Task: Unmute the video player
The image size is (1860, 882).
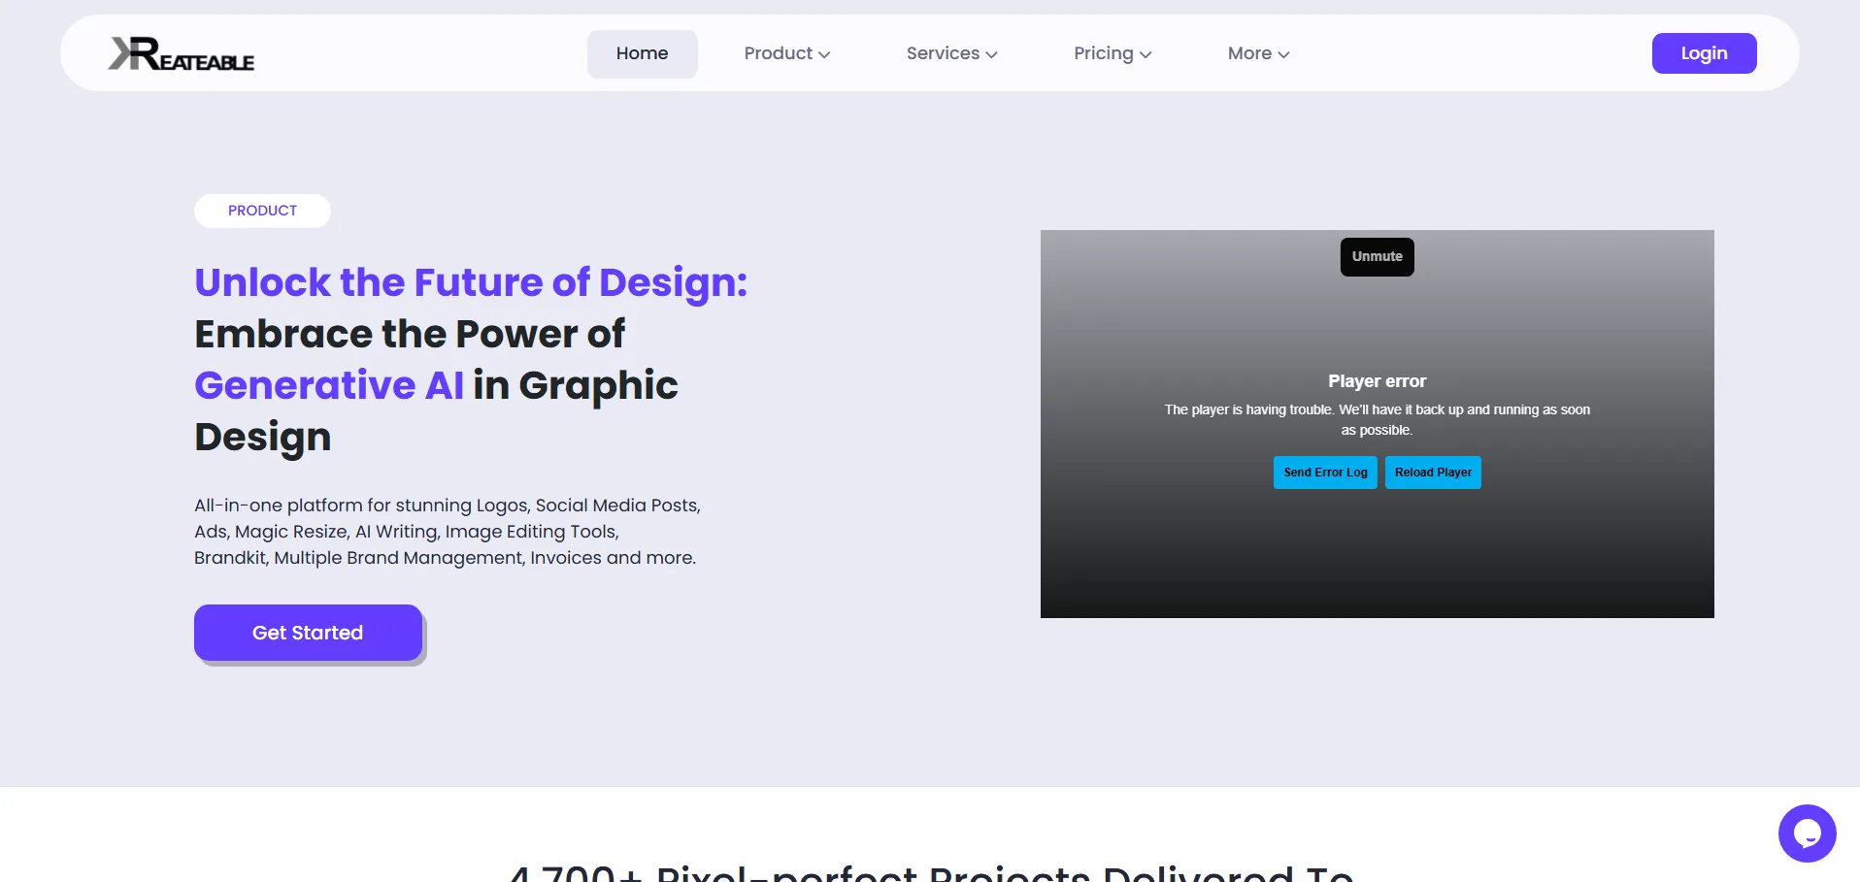Action: coord(1377,257)
